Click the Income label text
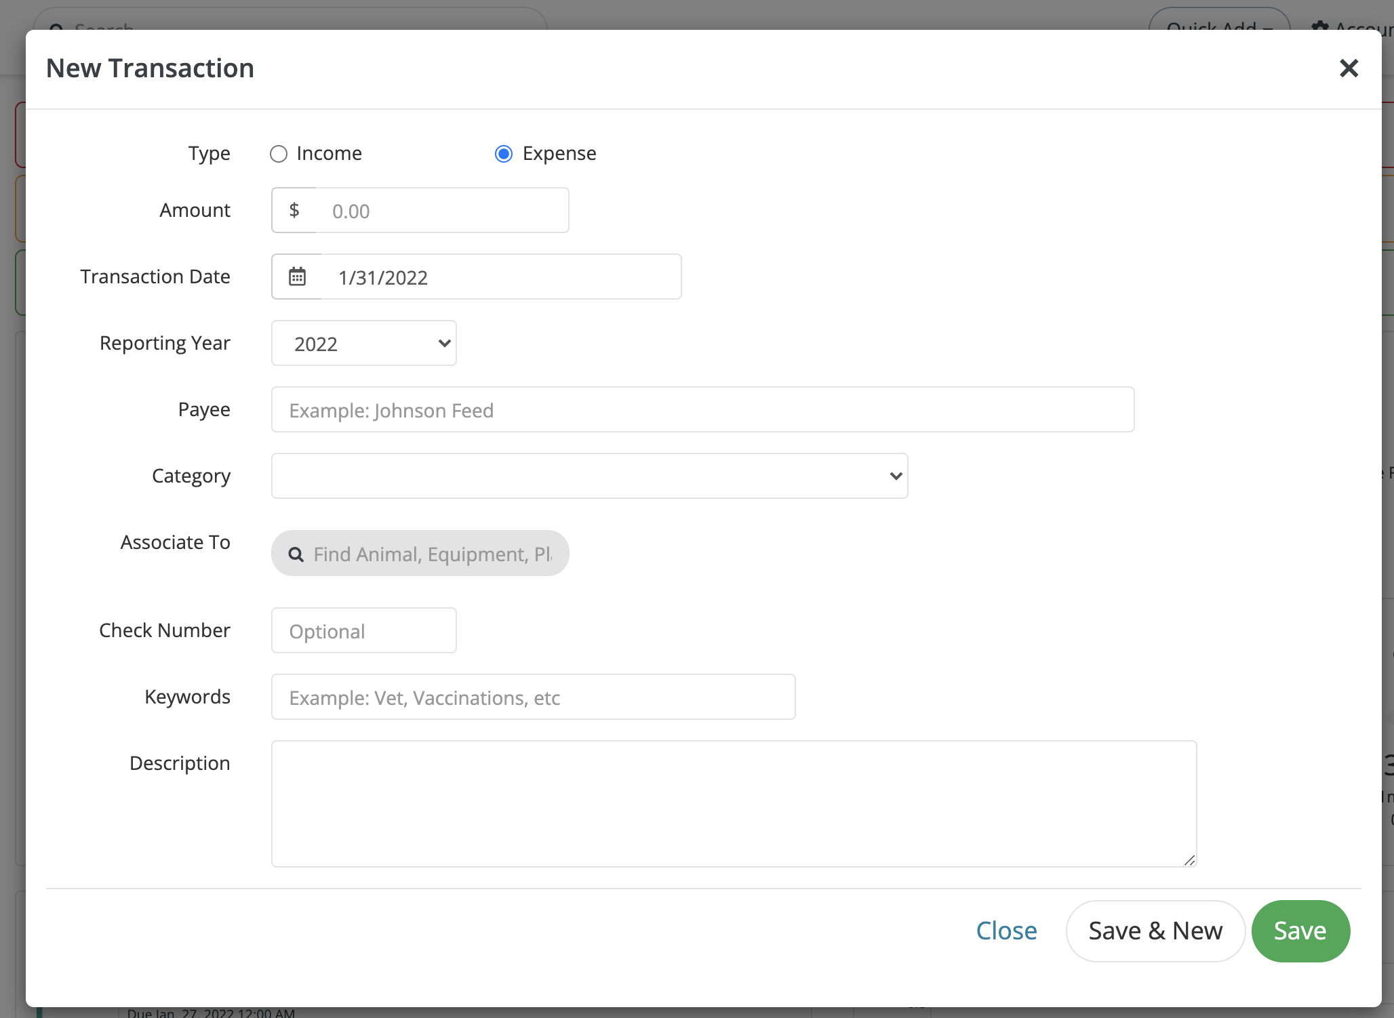The image size is (1394, 1018). pyautogui.click(x=329, y=154)
